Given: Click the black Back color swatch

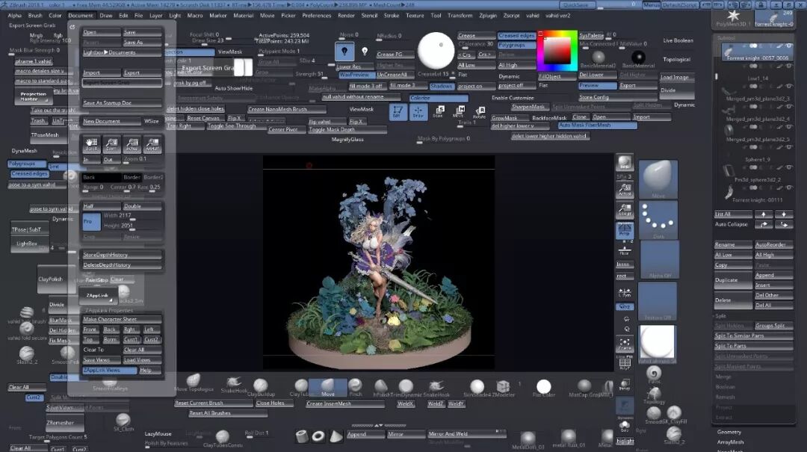Looking at the screenshot, I should (101, 177).
